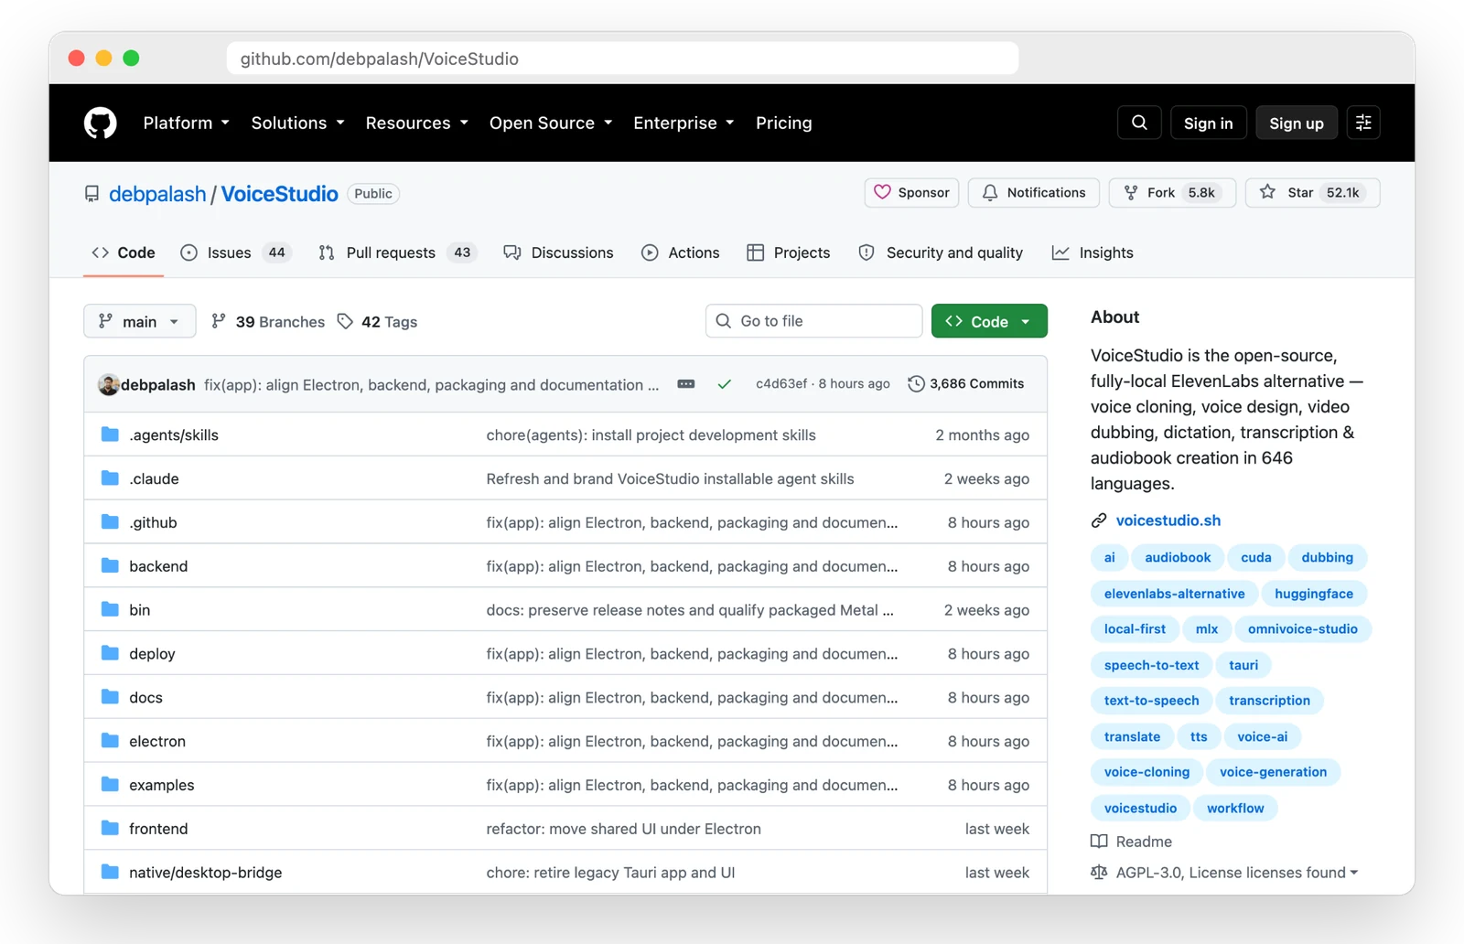This screenshot has width=1464, height=944.
Task: Select the voice-cloning topic tag
Action: (1146, 772)
